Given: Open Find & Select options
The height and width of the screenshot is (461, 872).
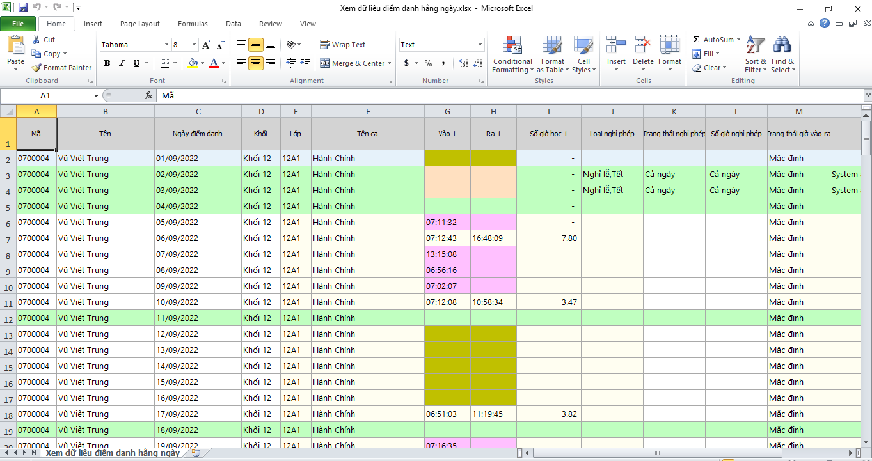Looking at the screenshot, I should click(x=782, y=55).
